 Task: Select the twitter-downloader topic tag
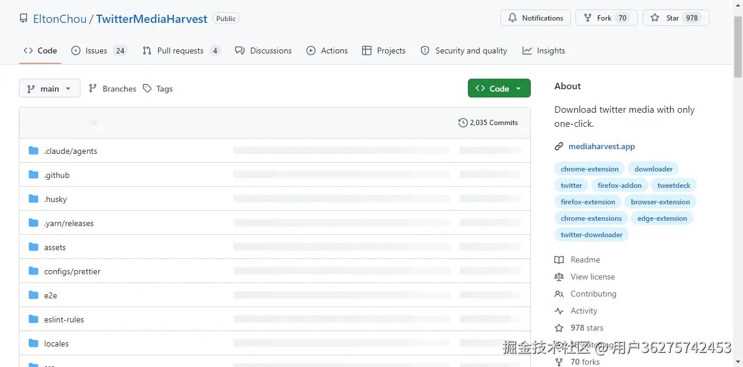coord(591,235)
